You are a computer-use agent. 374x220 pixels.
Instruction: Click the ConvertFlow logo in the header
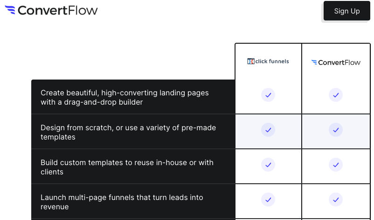(x=51, y=10)
